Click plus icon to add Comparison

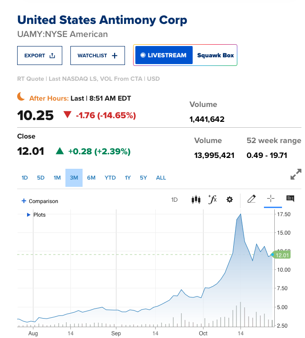point(24,201)
